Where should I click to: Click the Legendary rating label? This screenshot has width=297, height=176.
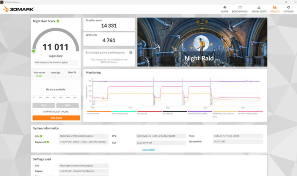[x=55, y=56]
